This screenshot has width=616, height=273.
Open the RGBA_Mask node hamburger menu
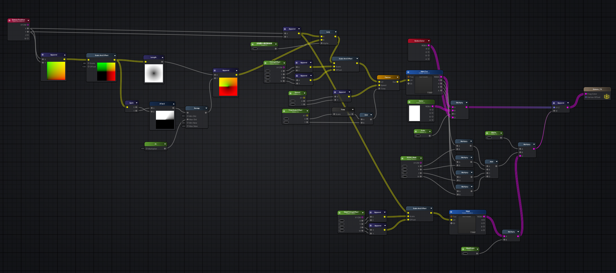[x=402, y=158]
